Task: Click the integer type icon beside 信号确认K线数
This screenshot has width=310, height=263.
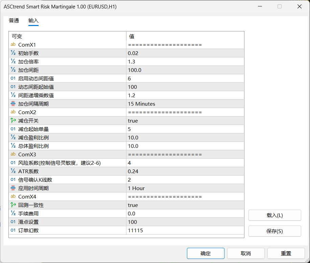Action: coord(13,180)
